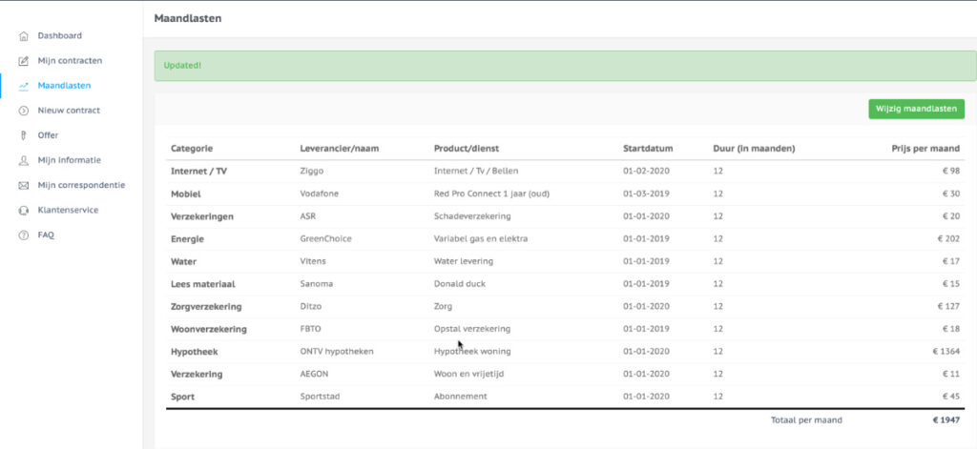Click the € 1947 total amount

pyautogui.click(x=946, y=420)
